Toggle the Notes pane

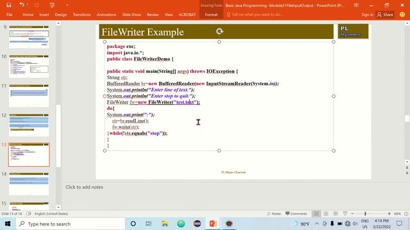(274, 213)
